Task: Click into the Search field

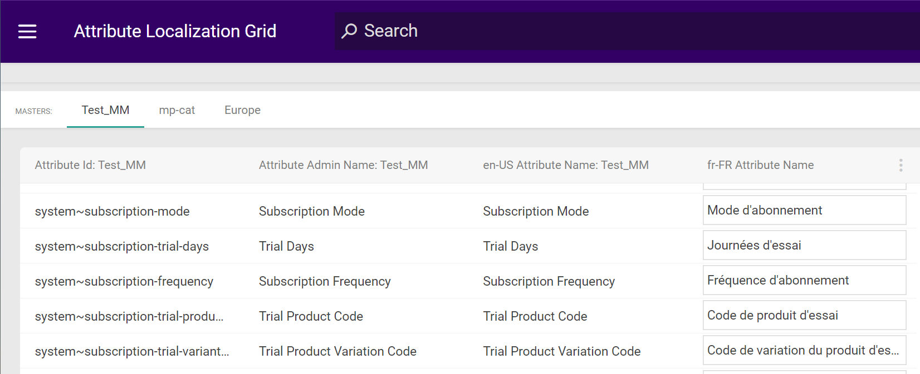Action: (x=613, y=31)
